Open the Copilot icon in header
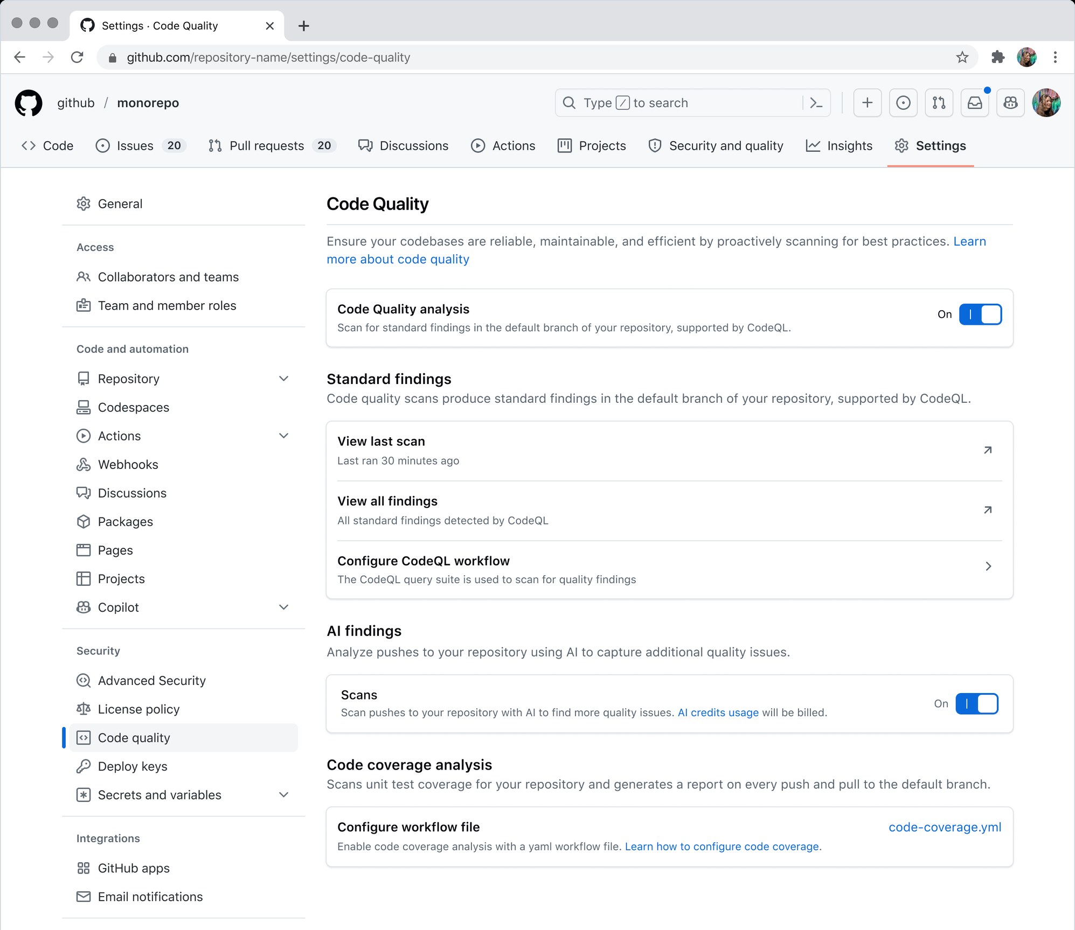The width and height of the screenshot is (1075, 930). pyautogui.click(x=1010, y=103)
